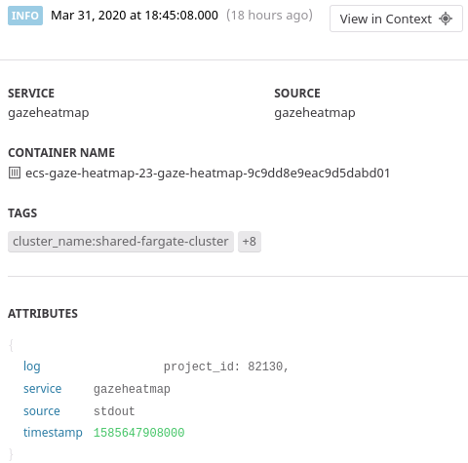Click the log attribute key
Viewport: 468px width, 463px height.
(x=32, y=367)
